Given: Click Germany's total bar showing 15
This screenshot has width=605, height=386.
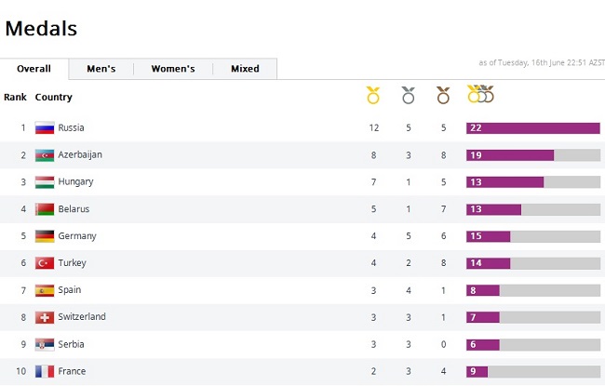Looking at the screenshot, I should coord(532,236).
